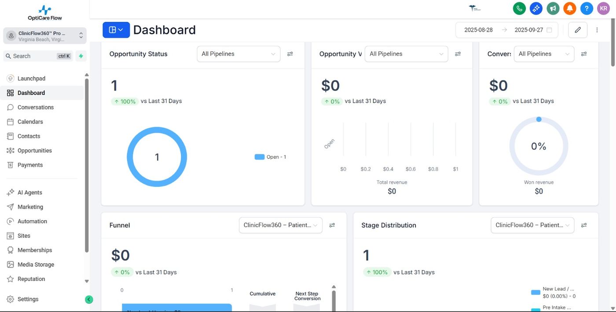The width and height of the screenshot is (616, 312).
Task: Open the orange notifications bell
Action: (570, 8)
